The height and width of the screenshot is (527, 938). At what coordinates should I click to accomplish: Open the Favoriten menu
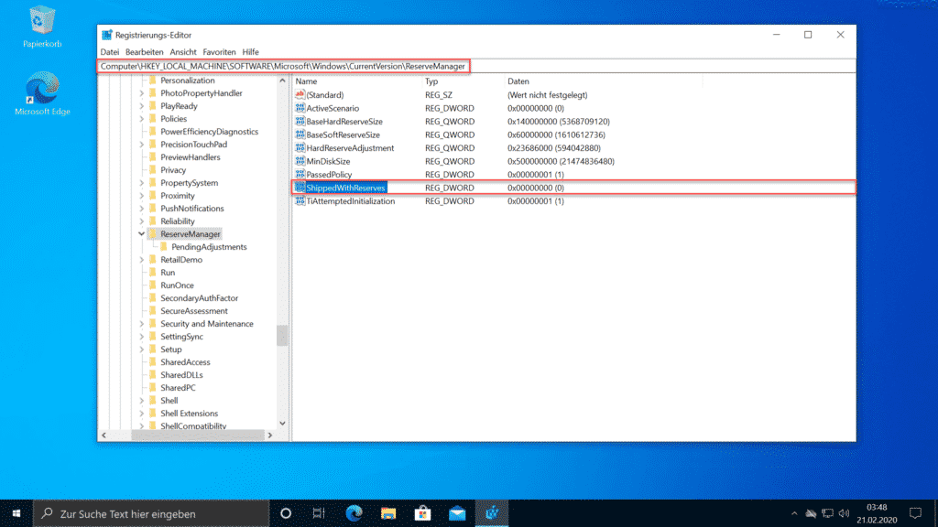click(219, 52)
